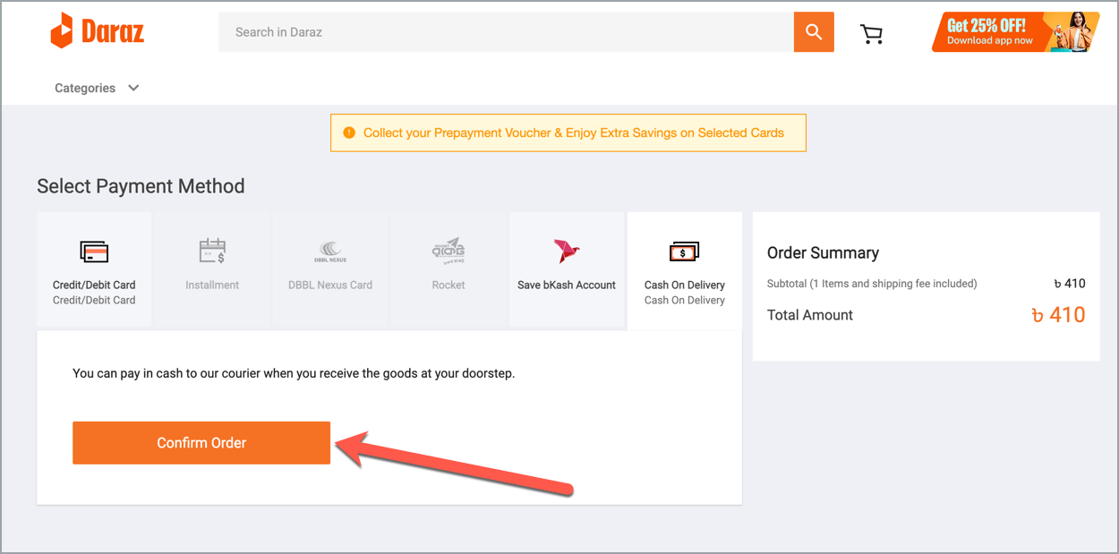Open the shopping cart icon
Viewport: 1119px width, 554px height.
pos(871,31)
